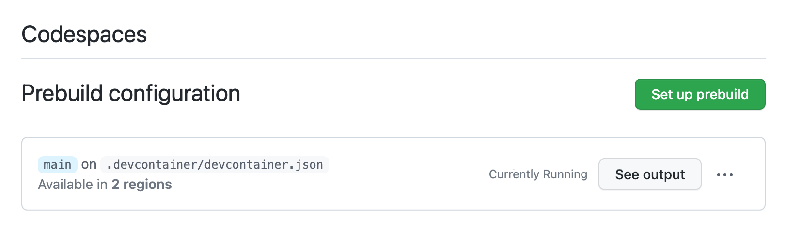Open the See output button

point(650,174)
